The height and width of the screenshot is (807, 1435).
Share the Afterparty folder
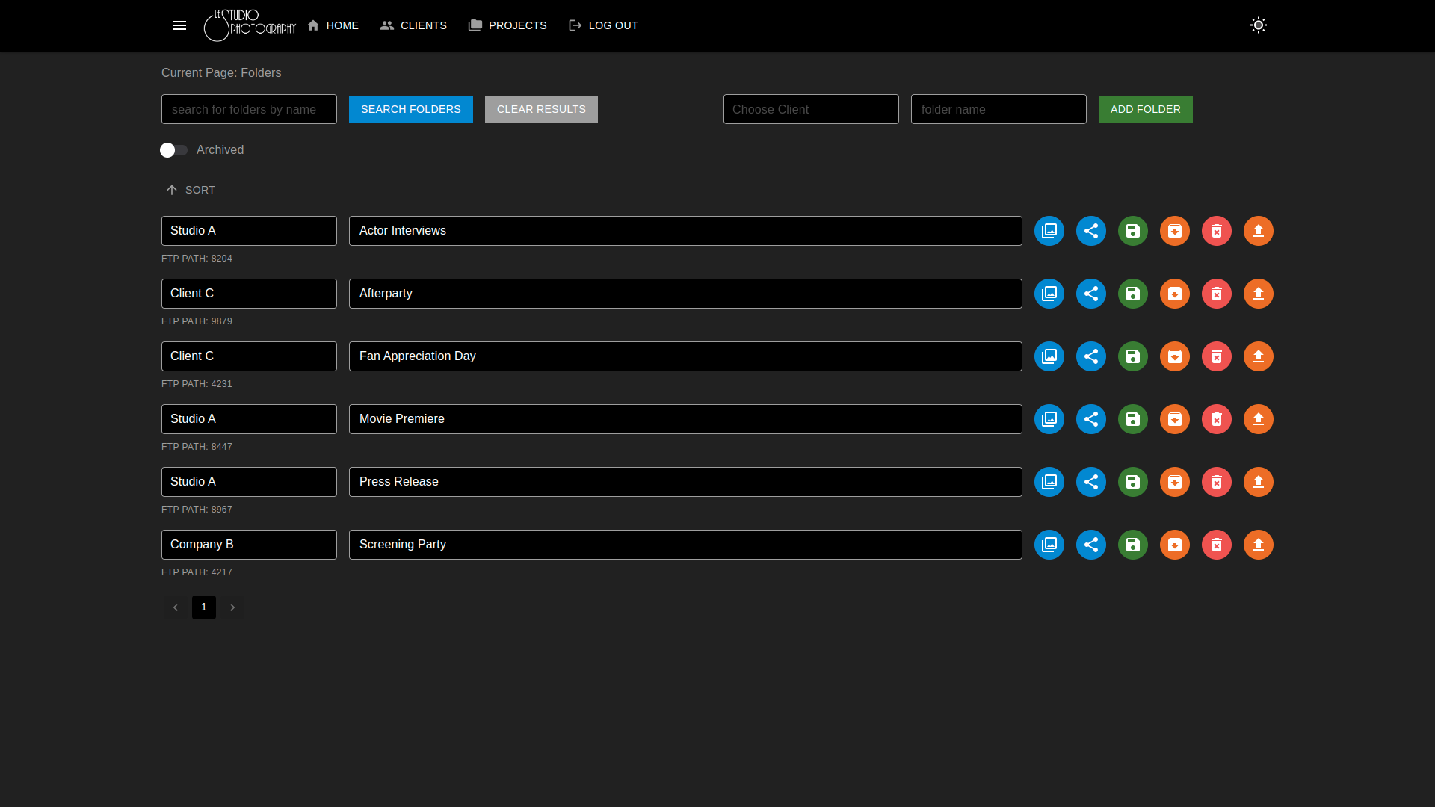coord(1090,294)
